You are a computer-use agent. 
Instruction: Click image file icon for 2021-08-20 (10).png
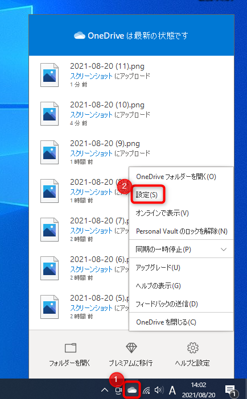(50, 114)
